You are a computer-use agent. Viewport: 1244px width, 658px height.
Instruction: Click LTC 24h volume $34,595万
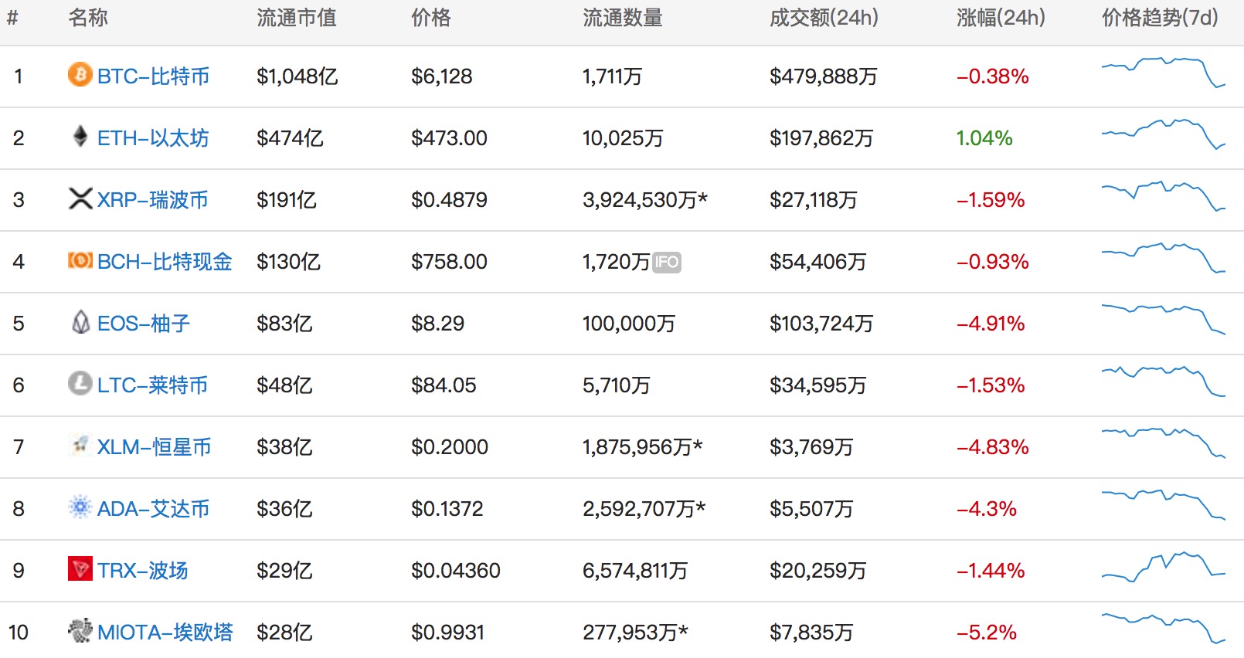(818, 385)
